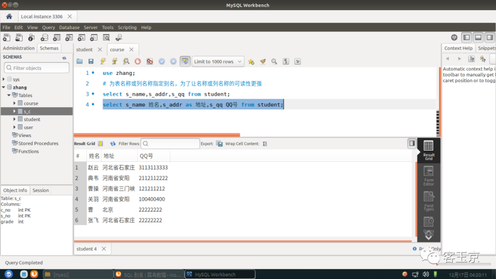Toggle left sidebar visibility
This screenshot has height=279, width=496.
(467, 37)
